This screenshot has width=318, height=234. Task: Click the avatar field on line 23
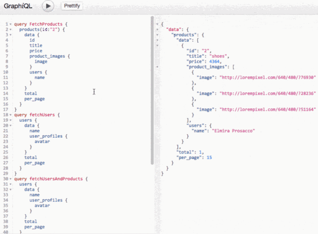click(x=42, y=142)
